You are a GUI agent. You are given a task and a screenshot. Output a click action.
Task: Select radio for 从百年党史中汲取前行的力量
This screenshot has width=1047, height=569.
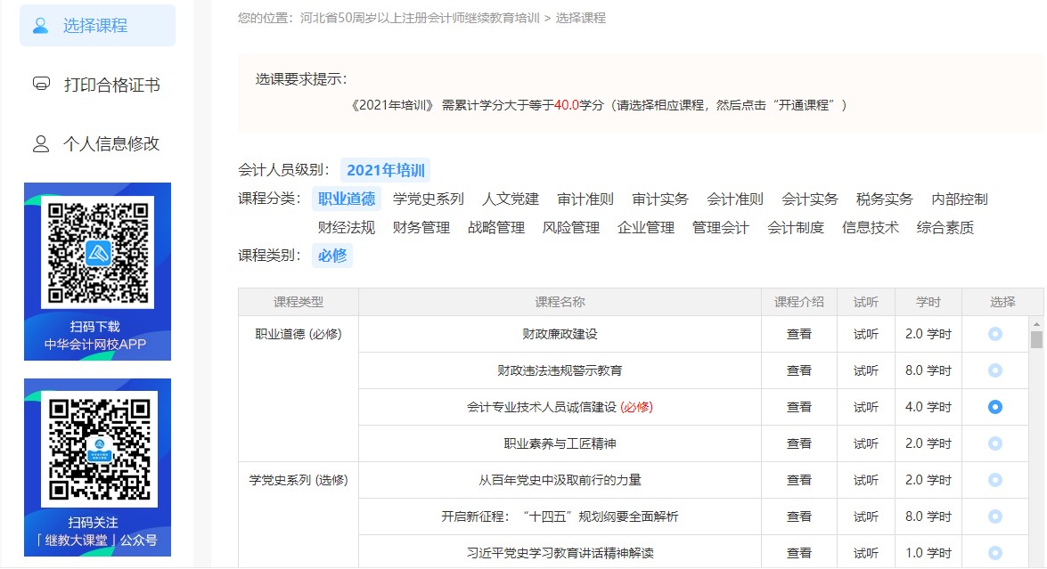click(x=995, y=480)
